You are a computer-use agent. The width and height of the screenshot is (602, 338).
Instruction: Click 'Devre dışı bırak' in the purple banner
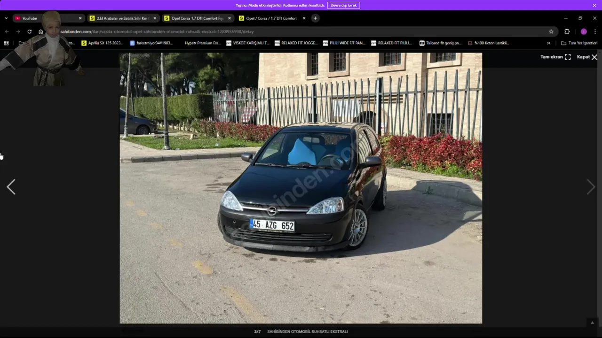pyautogui.click(x=343, y=5)
